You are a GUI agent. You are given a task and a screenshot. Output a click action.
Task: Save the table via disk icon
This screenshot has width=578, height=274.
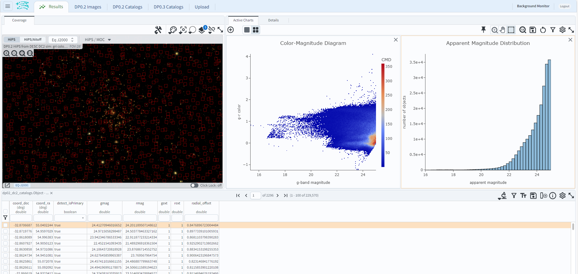(x=533, y=196)
